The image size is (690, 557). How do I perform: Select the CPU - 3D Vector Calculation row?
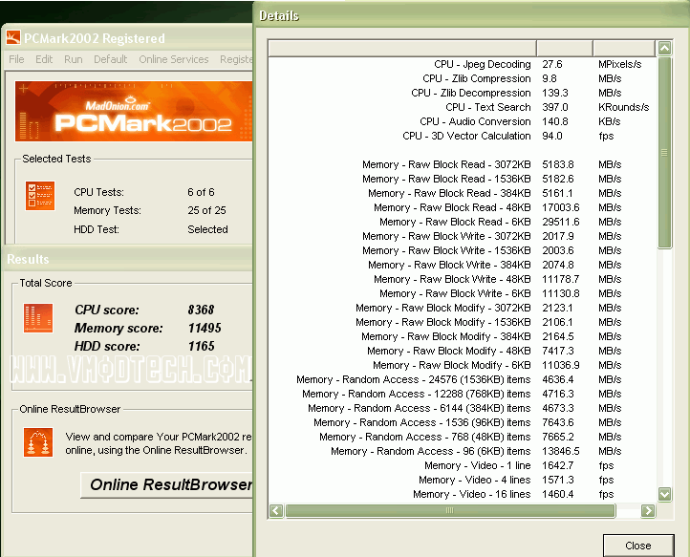tap(462, 136)
